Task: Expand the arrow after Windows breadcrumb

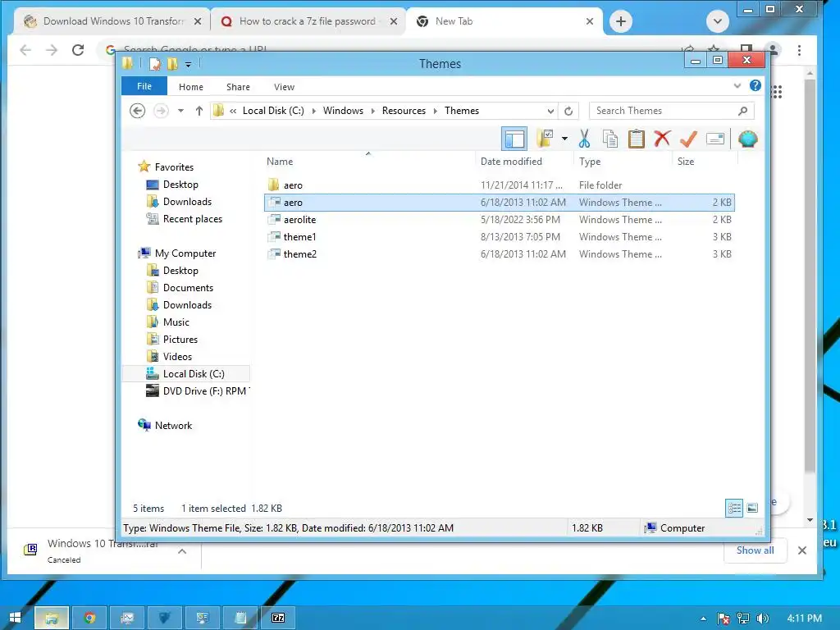Action: 373,111
